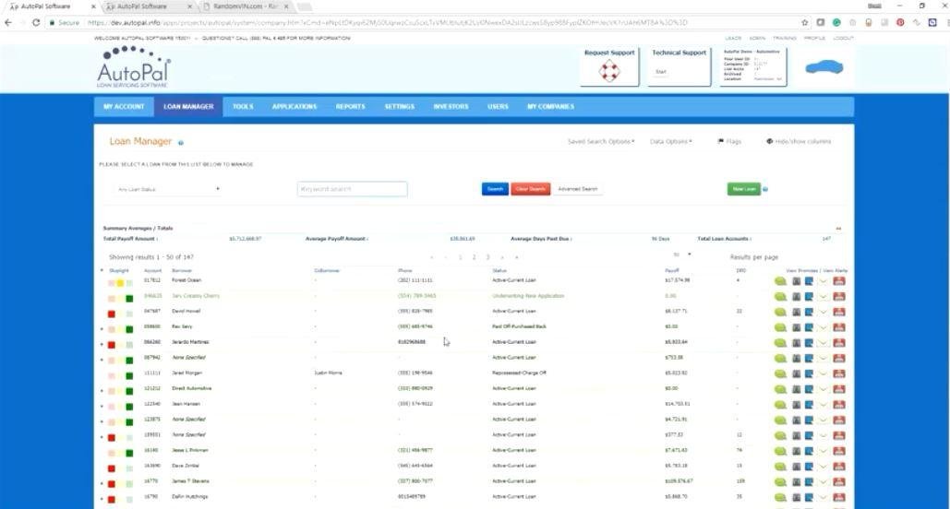The height and width of the screenshot is (509, 950).
Task: Click the Request Support lifebuoy icon
Action: pyautogui.click(x=609, y=71)
